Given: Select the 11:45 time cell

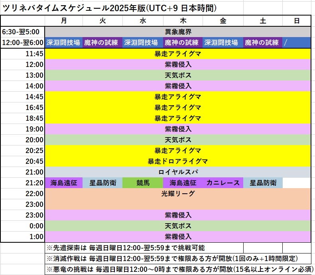Looking at the screenshot, I should (23, 54).
